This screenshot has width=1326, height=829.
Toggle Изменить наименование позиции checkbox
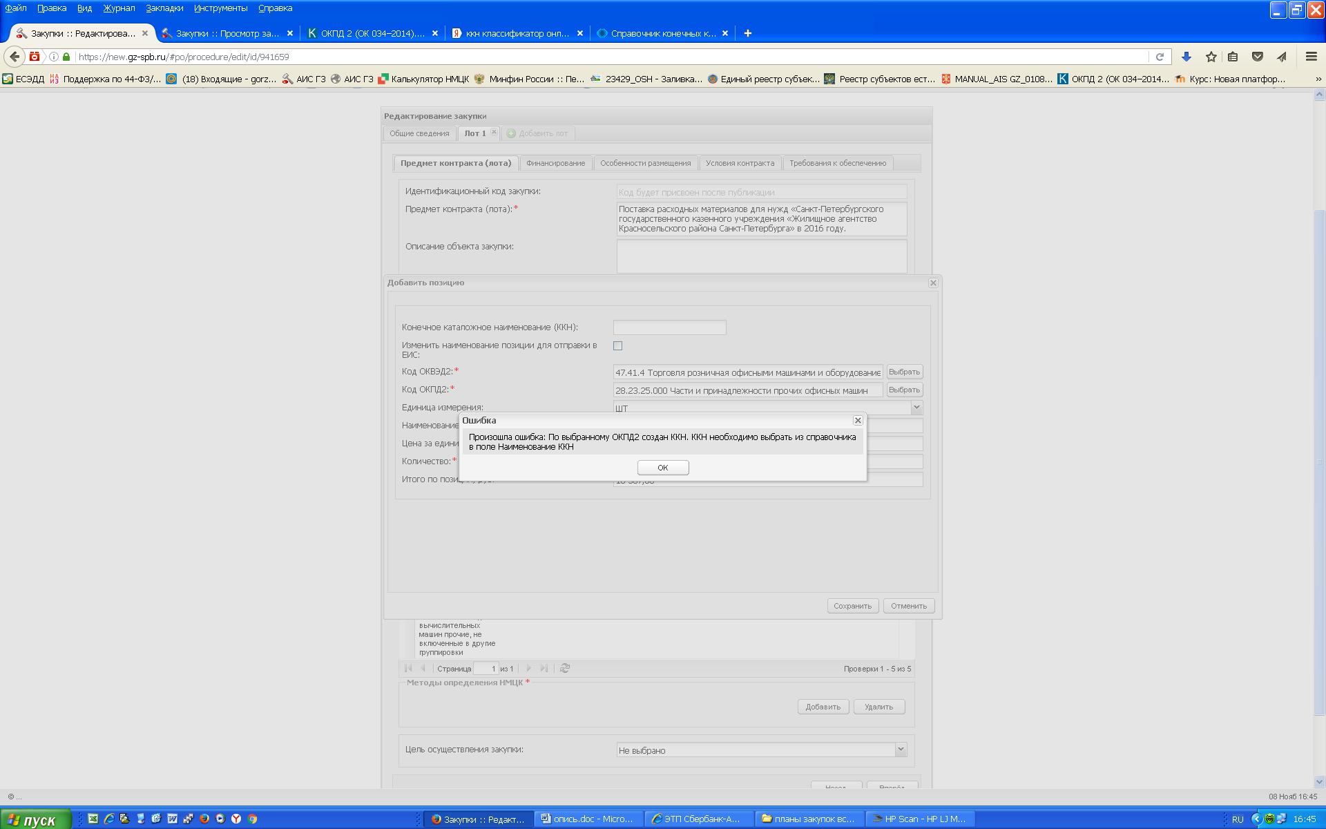(x=617, y=345)
